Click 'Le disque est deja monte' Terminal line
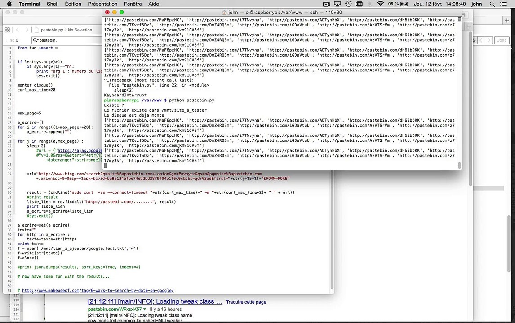Viewport: 515px width, 323px height. [x=134, y=115]
